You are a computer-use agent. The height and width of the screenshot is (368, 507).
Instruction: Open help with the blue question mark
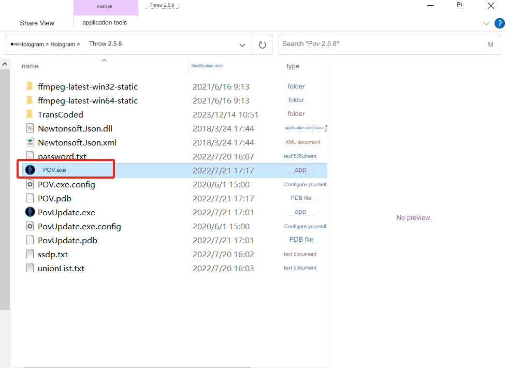500,23
